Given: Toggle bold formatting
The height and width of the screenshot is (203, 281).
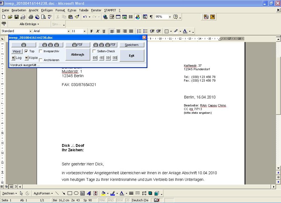Looking at the screenshot, I should coord(92,31).
